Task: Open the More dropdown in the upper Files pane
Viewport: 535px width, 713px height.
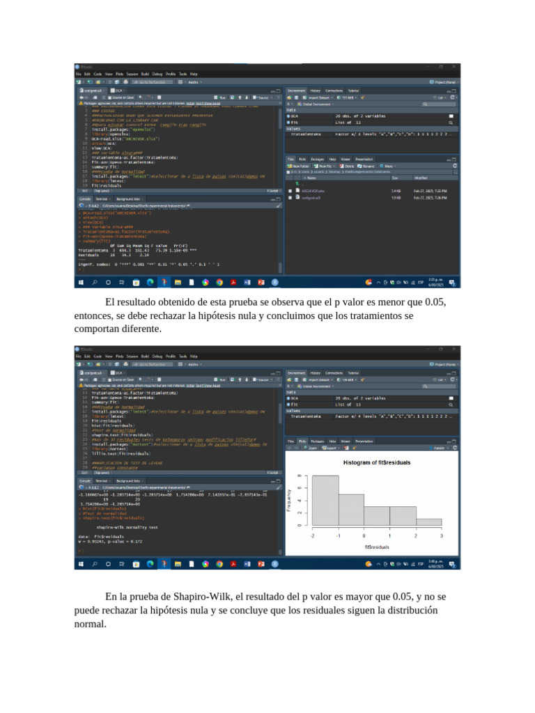Action: [387, 166]
